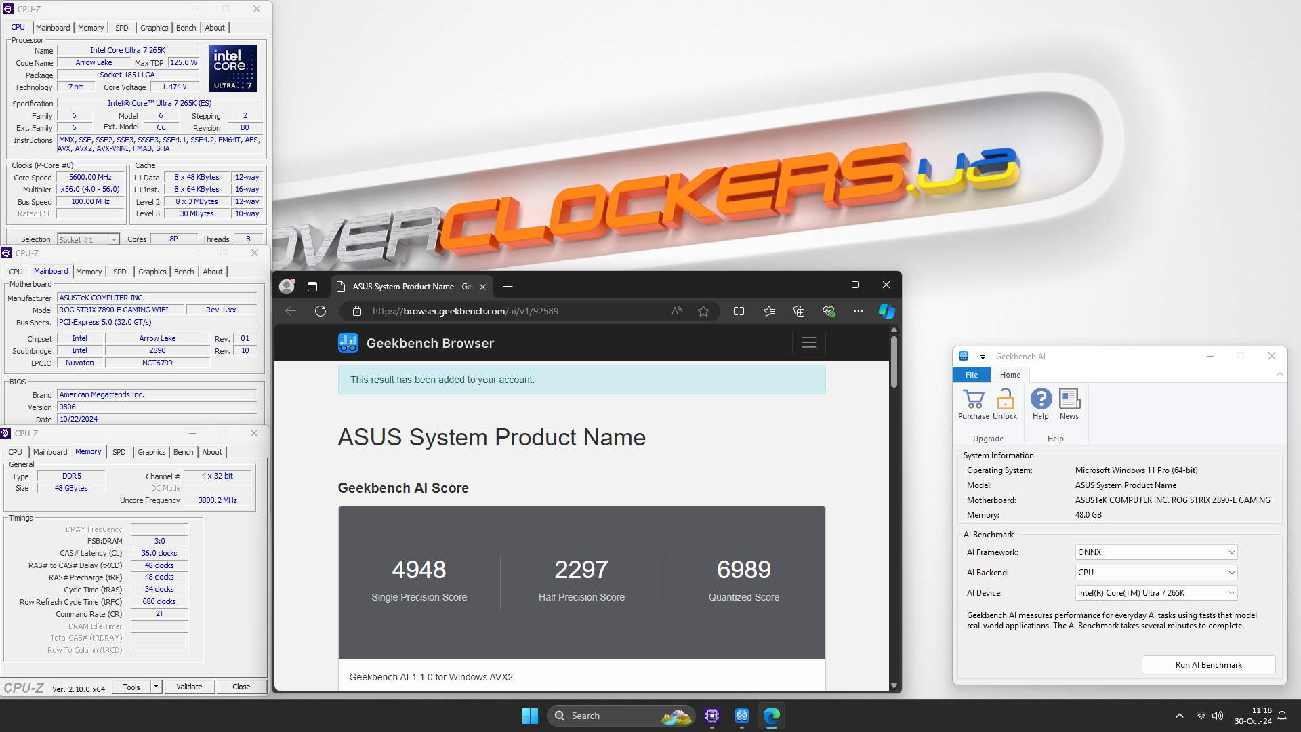Image resolution: width=1301 pixels, height=732 pixels.
Task: Click the Purchase cart icon in Geekbench AI
Action: (x=974, y=399)
